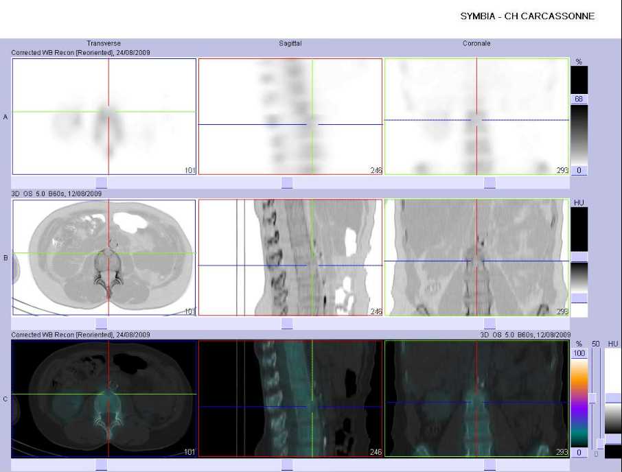Click the 100 upper percent value in row C
This screenshot has height=472, width=622.
pyautogui.click(x=579, y=353)
